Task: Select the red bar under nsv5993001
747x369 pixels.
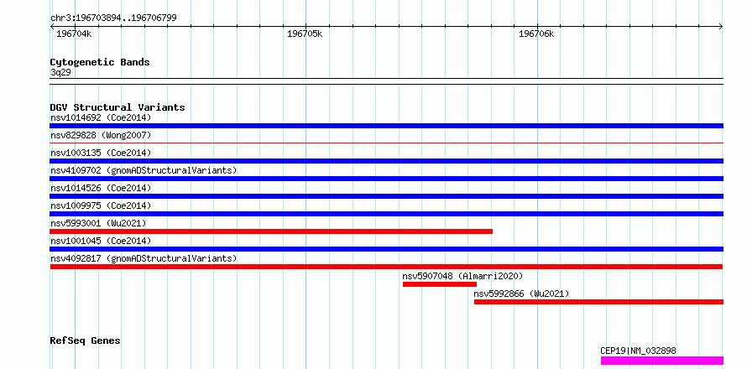Action: pos(271,231)
